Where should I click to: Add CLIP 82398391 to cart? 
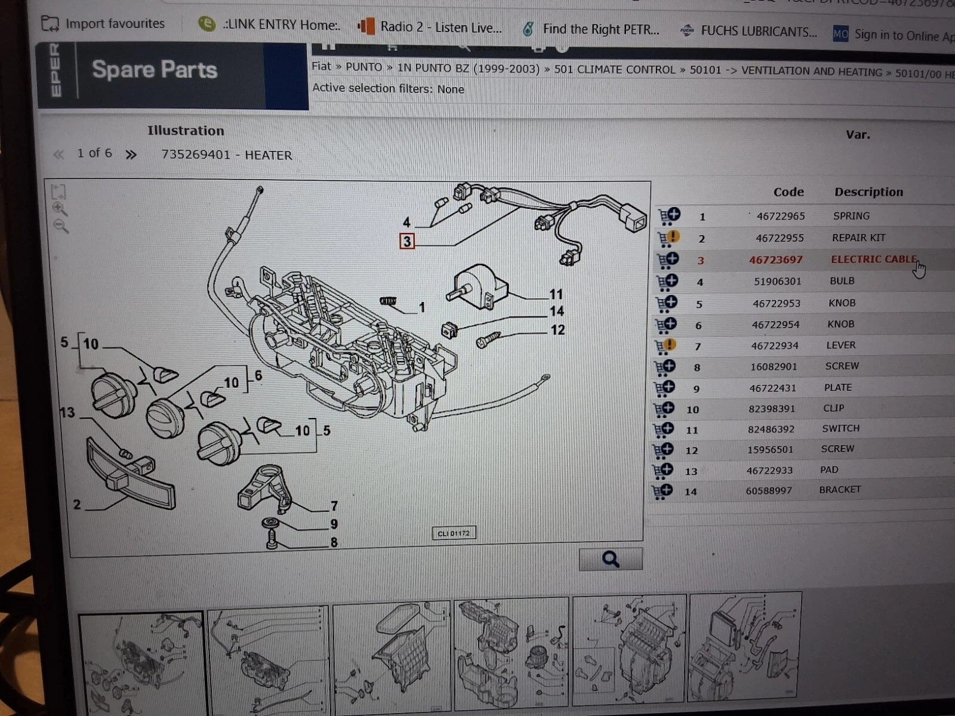point(664,409)
